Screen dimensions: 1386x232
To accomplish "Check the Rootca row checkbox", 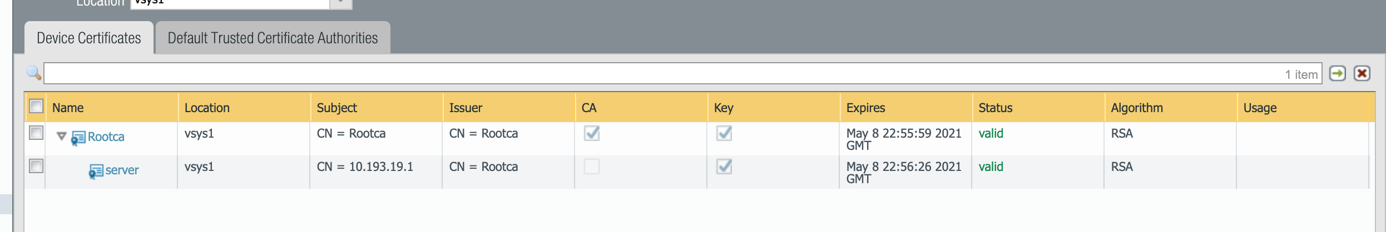I will click(36, 133).
